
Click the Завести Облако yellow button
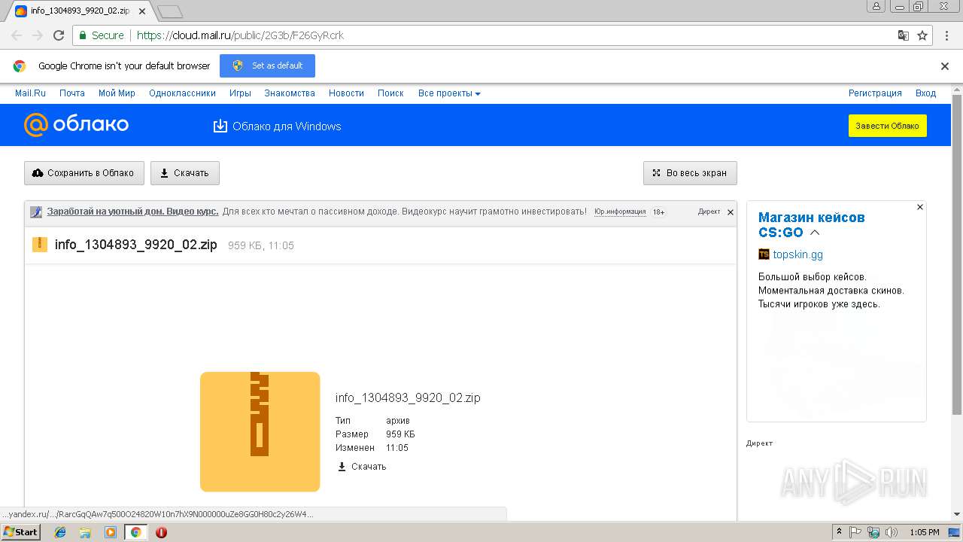click(887, 126)
